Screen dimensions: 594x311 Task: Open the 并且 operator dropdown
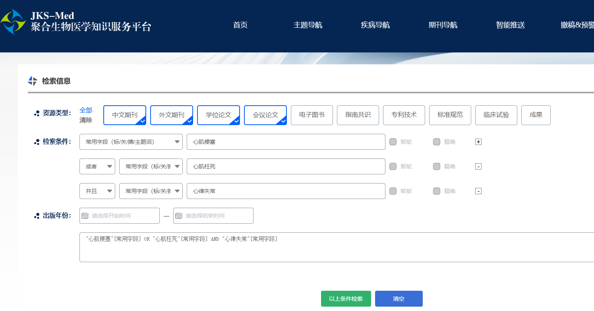97,191
